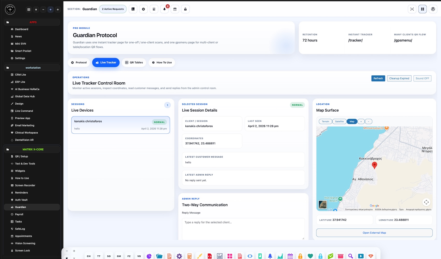
Task: Open the notifications bell with badge 2
Action: tap(164, 9)
